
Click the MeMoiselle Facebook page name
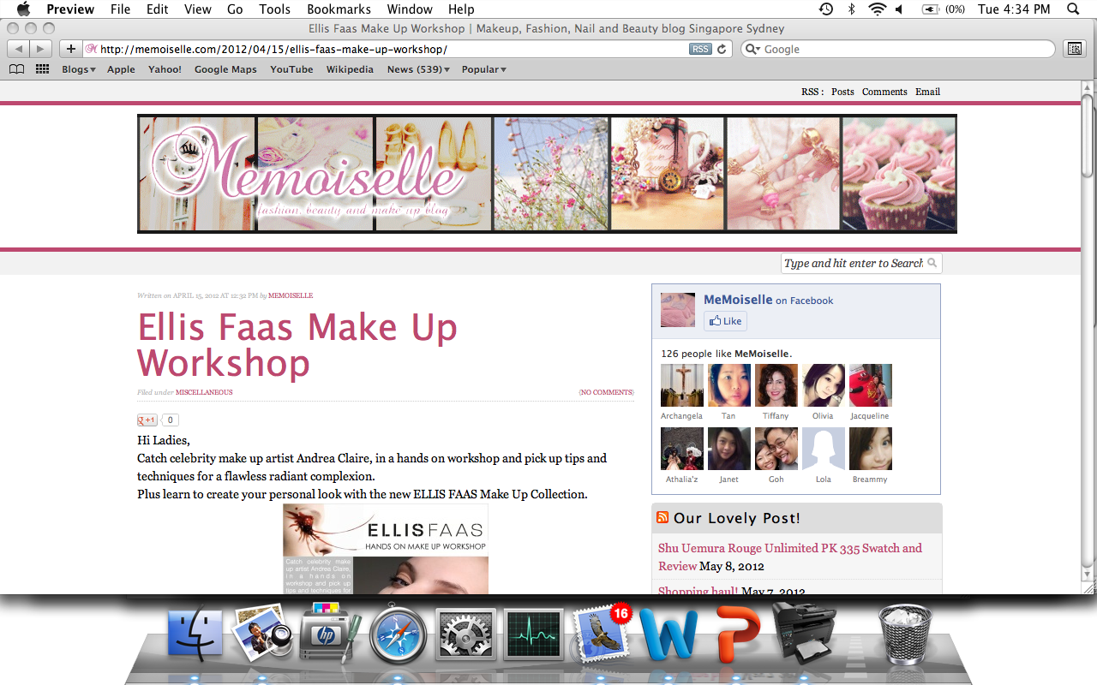[x=738, y=300]
